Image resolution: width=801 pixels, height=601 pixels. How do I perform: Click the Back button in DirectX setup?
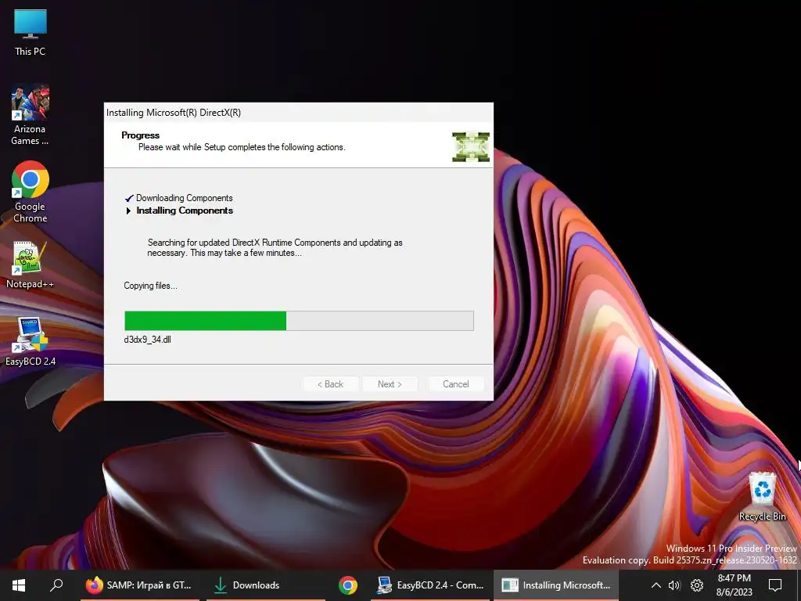[x=331, y=384]
